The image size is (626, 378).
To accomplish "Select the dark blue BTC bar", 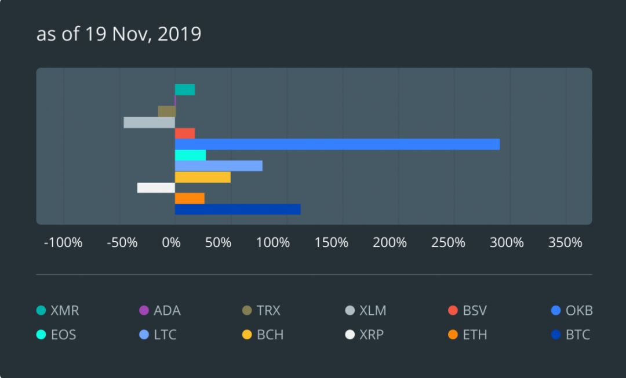I will 238,209.
